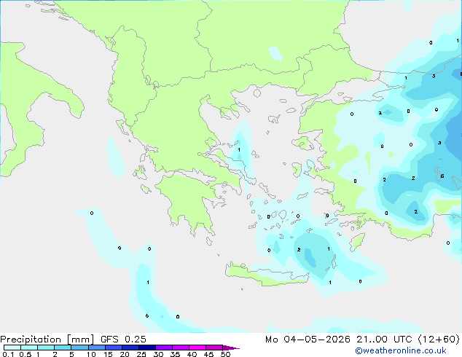Click the '21..00 UTC' time text

pos(383,340)
